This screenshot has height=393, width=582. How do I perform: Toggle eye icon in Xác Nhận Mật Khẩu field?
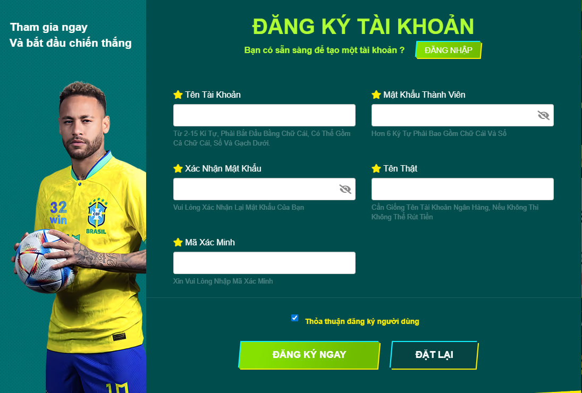tap(345, 189)
